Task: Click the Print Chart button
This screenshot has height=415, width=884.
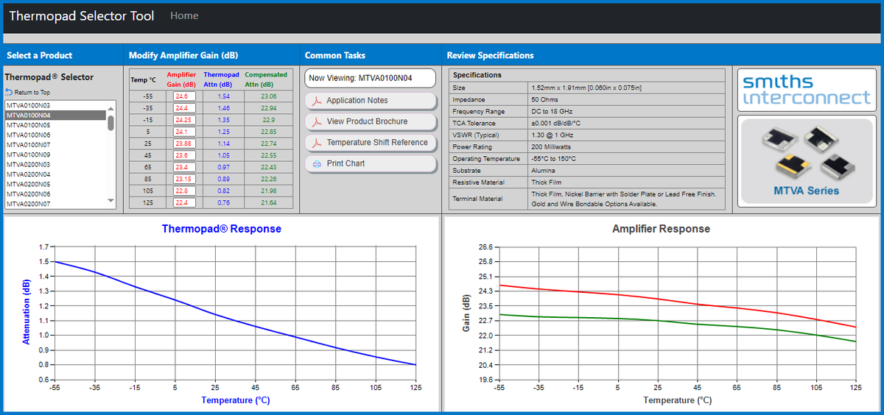Action: tap(371, 163)
